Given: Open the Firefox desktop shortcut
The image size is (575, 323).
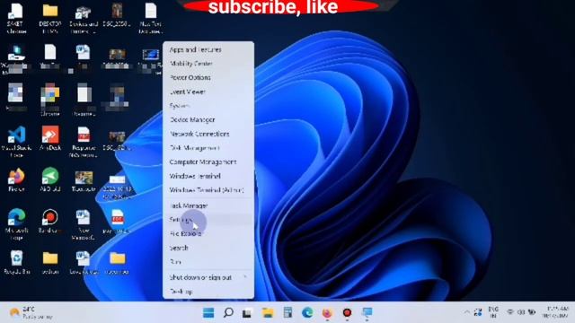Looking at the screenshot, I should 16,179.
